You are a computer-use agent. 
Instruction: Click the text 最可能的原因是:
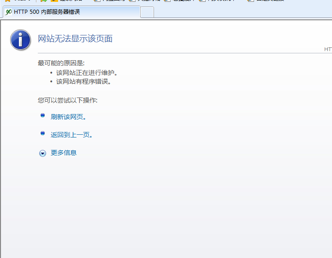tap(61, 63)
